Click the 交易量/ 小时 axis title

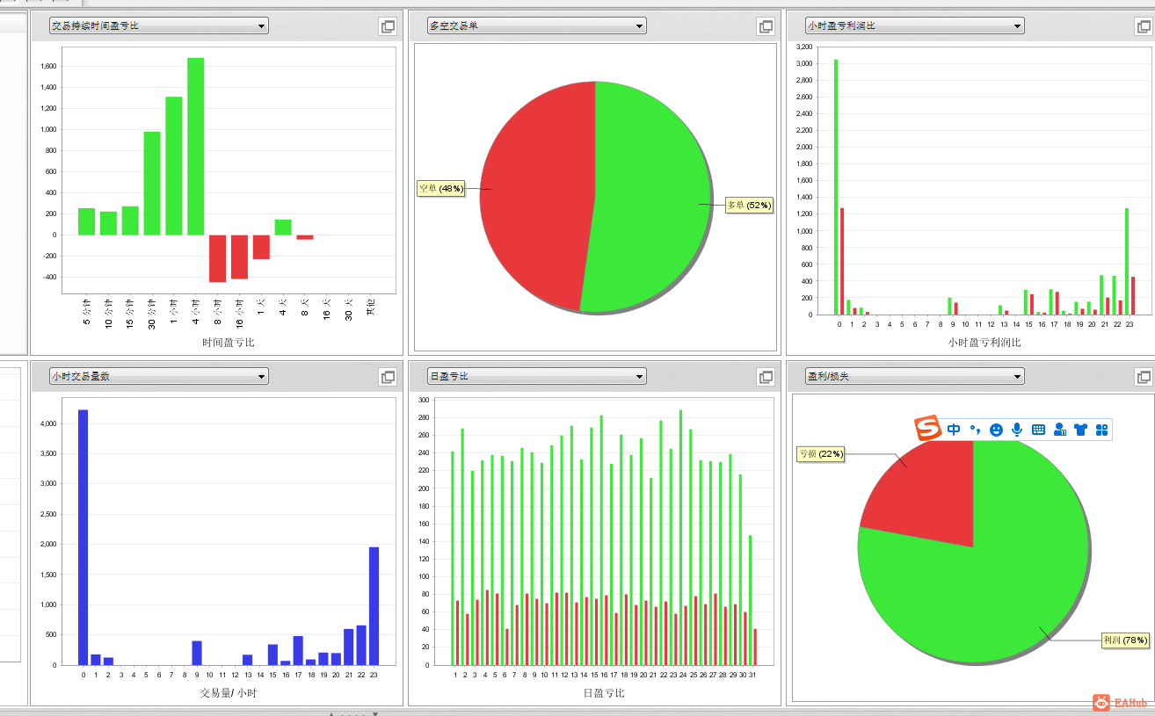tap(229, 693)
